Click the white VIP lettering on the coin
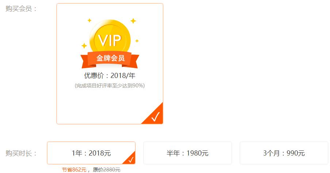The height and width of the screenshot is (173, 330). coord(110,40)
